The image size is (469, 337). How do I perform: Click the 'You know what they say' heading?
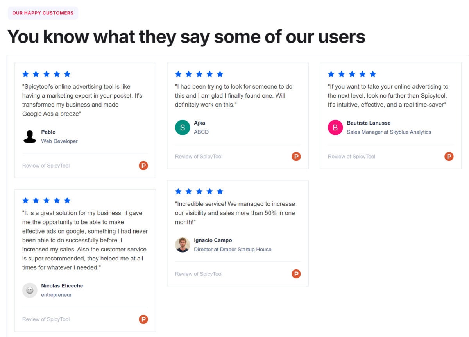coord(186,37)
